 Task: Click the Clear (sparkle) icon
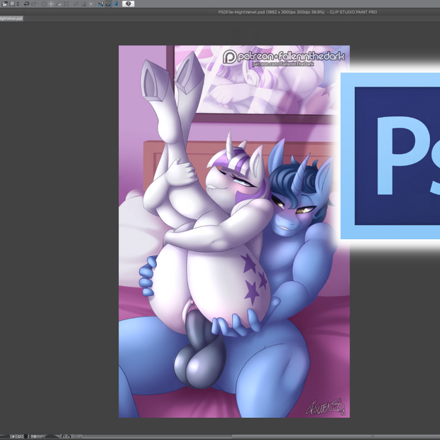tap(43, 4)
